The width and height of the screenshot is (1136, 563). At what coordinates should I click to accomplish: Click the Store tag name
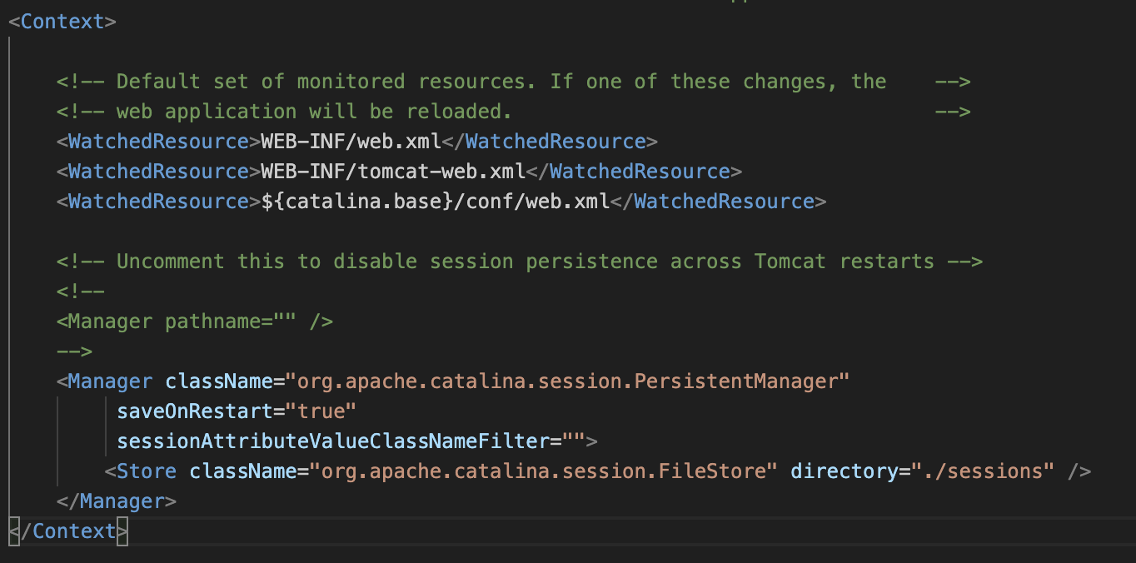(147, 471)
